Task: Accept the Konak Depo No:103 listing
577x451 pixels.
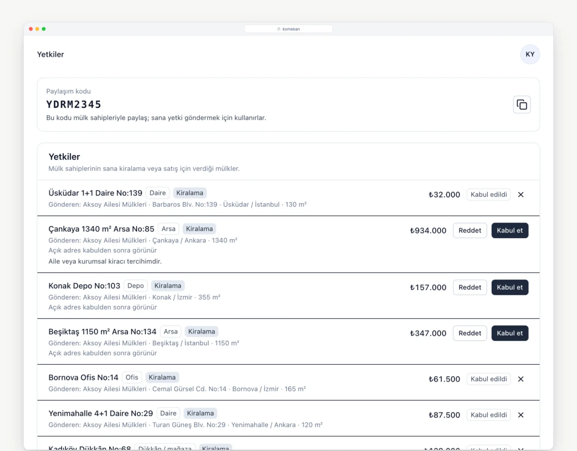Action: (510, 287)
